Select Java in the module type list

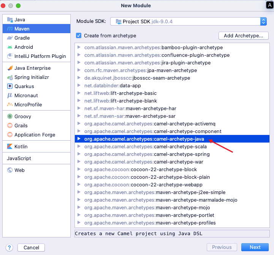36,19
